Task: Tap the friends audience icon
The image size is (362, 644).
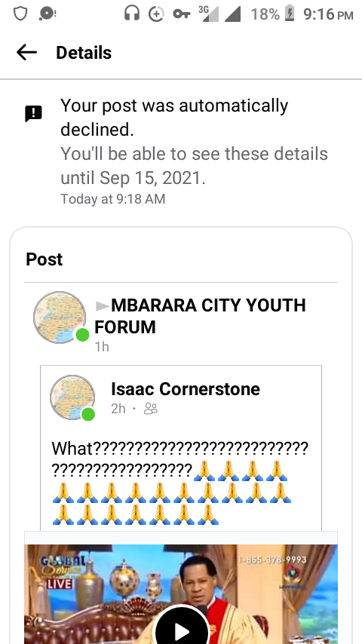Action: tap(151, 409)
